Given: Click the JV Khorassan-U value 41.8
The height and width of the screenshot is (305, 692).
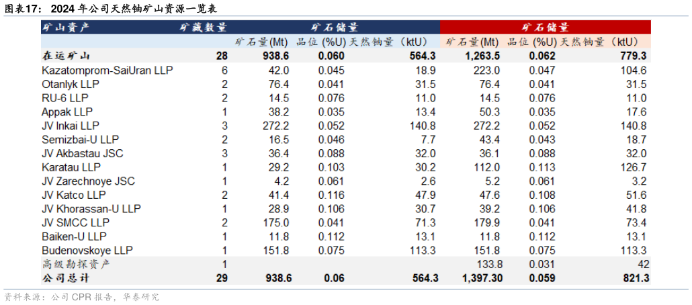Looking at the screenshot, I should point(638,209).
